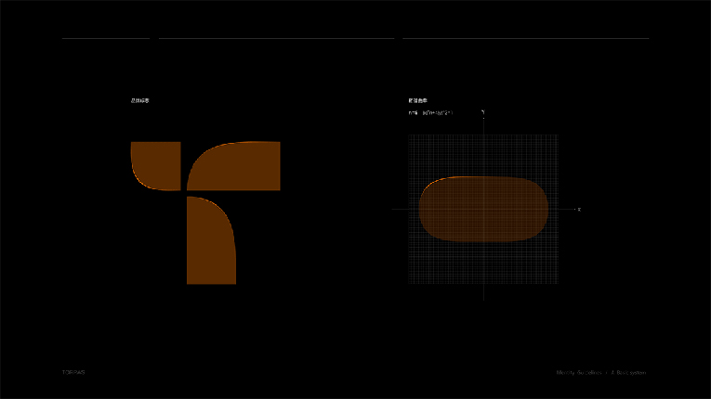
Task: Click the 'Identity Guidelines' footer text
Action: point(579,373)
